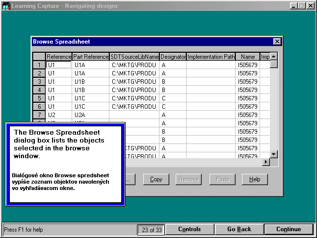Click the Learning Capture title bar icon
317x238 pixels.
coord(6,6)
